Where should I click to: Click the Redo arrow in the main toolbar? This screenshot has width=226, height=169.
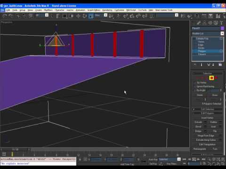click(x=11, y=16)
